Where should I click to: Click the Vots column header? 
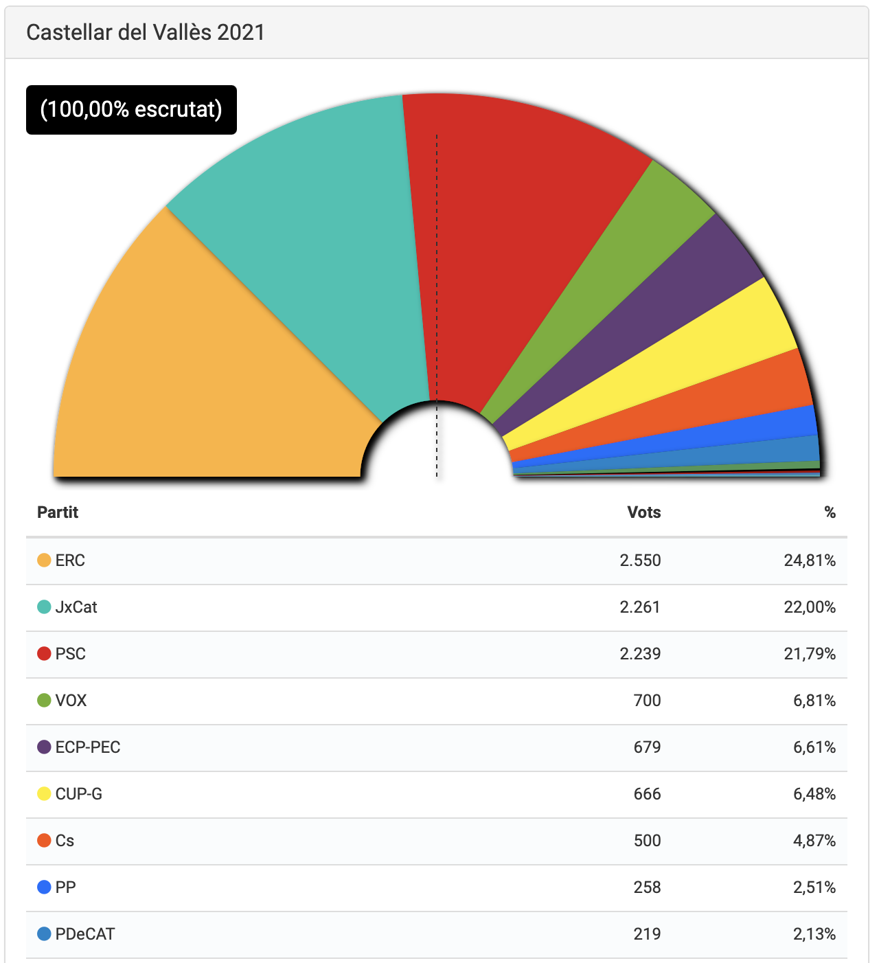point(643,512)
